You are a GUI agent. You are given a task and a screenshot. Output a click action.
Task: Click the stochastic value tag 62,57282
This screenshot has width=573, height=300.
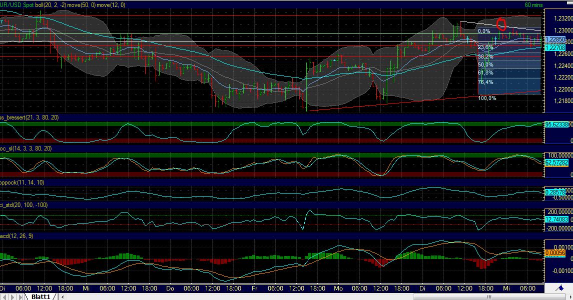(x=556, y=162)
